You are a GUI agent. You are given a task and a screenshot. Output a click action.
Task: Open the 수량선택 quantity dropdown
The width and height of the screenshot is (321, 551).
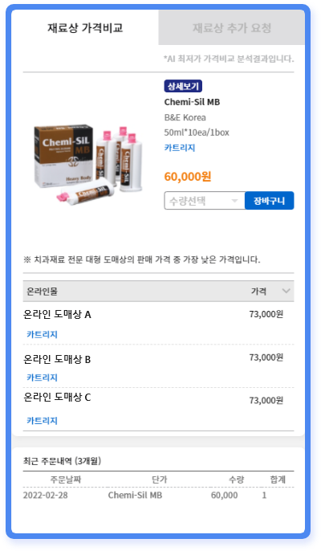[205, 201]
